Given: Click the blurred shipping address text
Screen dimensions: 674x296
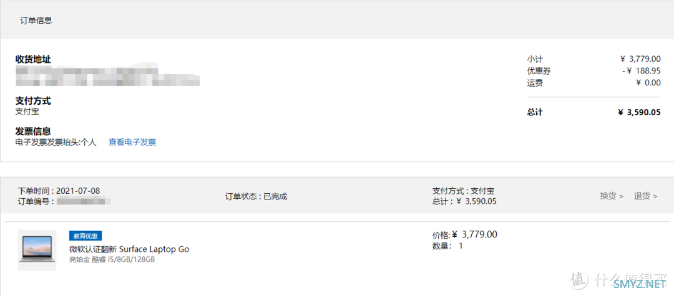Looking at the screenshot, I should tap(107, 75).
